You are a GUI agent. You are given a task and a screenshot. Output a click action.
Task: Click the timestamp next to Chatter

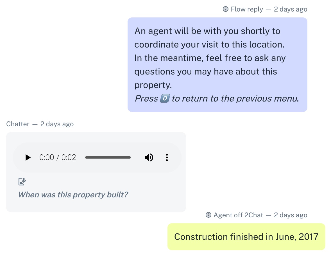coord(57,124)
